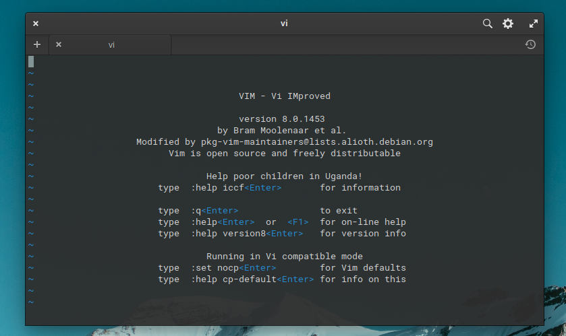Click ':help iccf<Enter>' command text
Image resolution: width=566 pixels, height=336 pixels.
[236, 188]
